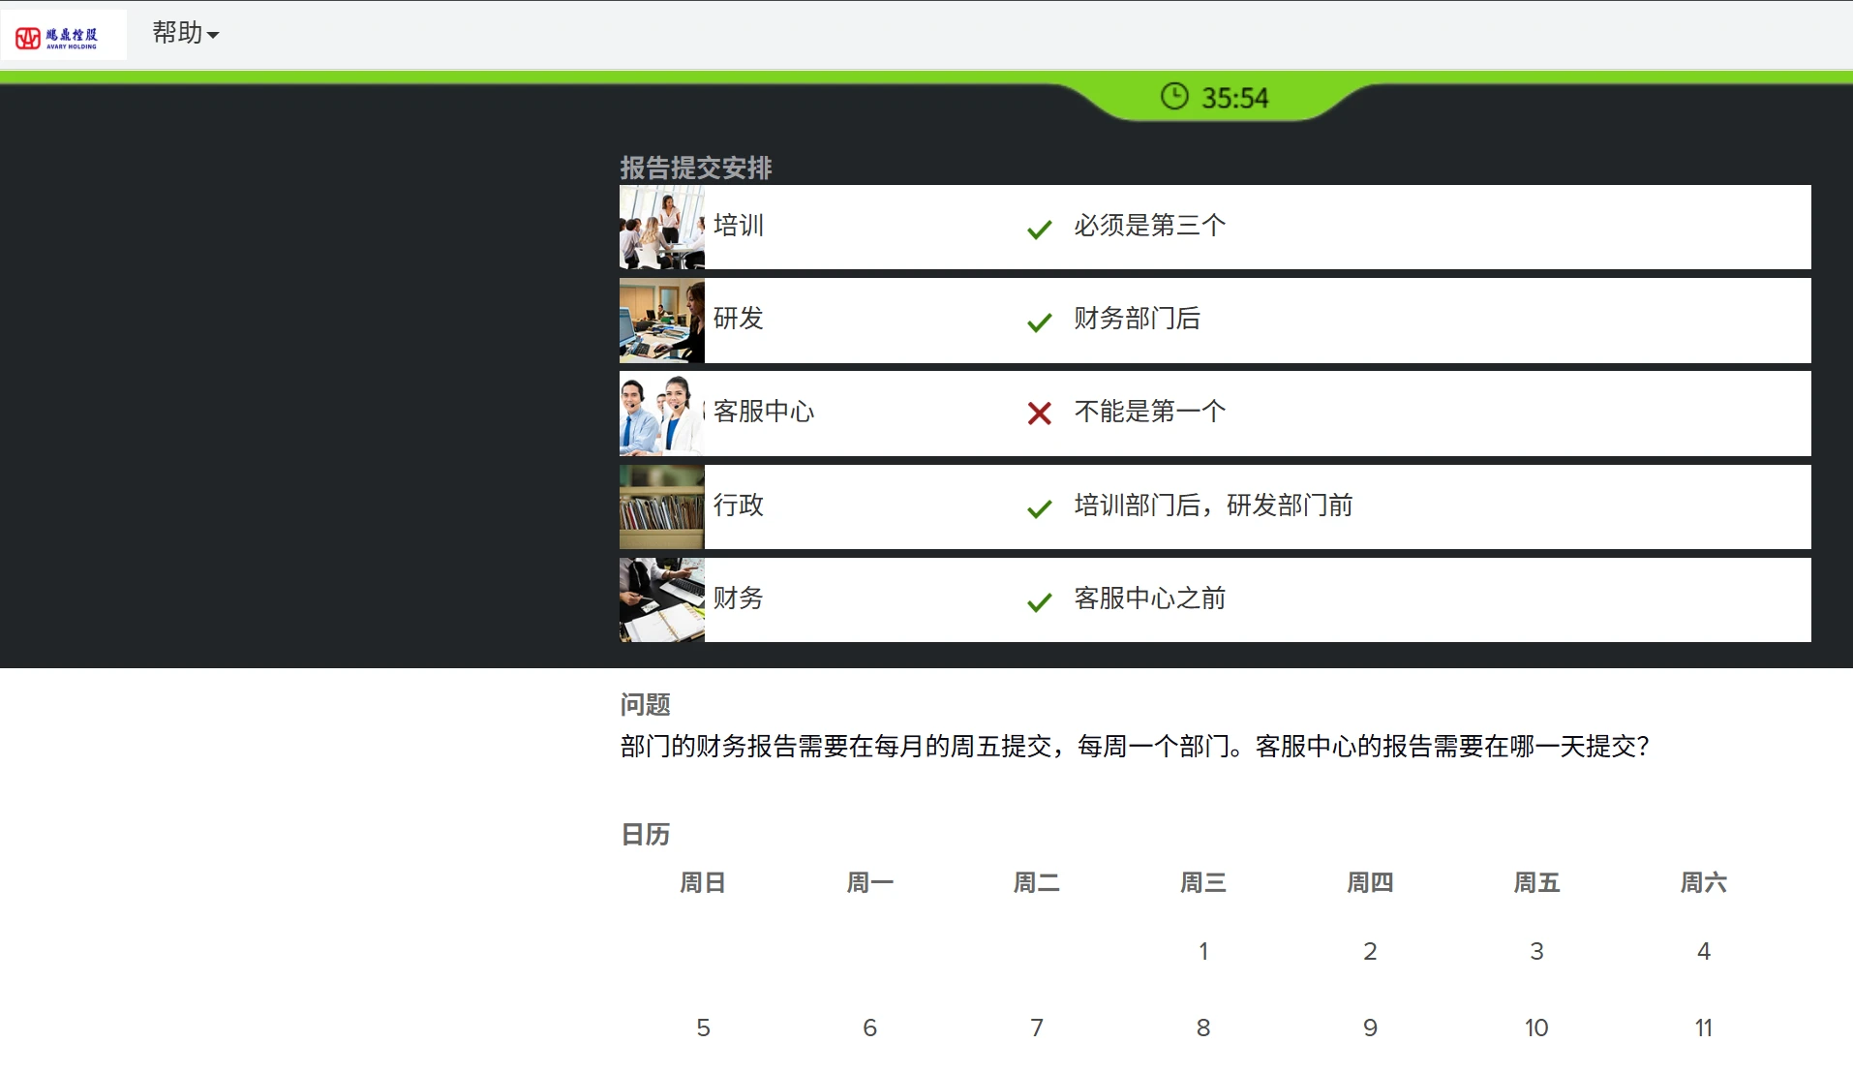Click the rule text 必须是第三个
The image size is (1853, 1074).
1150,226
